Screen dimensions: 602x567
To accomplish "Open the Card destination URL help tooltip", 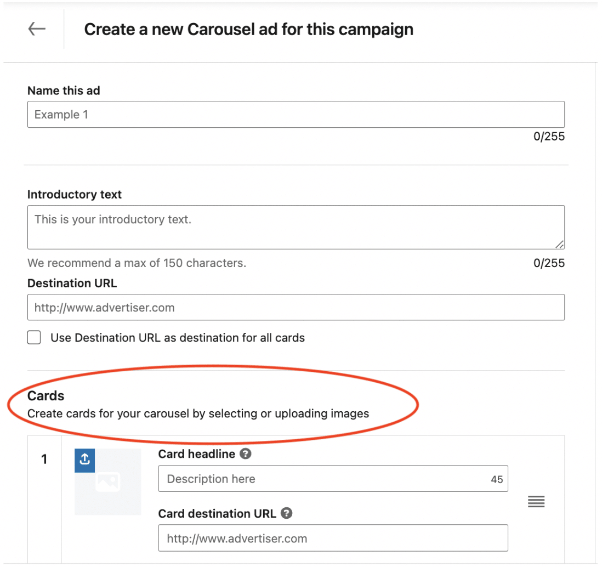I will 286,513.
